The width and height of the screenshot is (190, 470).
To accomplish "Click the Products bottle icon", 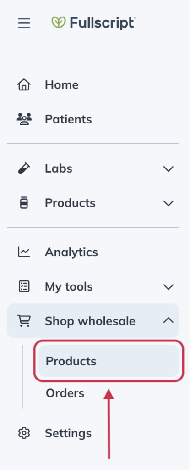I will click(24, 203).
